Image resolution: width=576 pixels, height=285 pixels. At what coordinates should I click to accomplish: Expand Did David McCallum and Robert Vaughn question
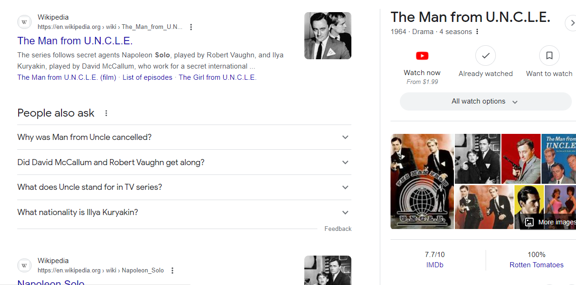[184, 162]
